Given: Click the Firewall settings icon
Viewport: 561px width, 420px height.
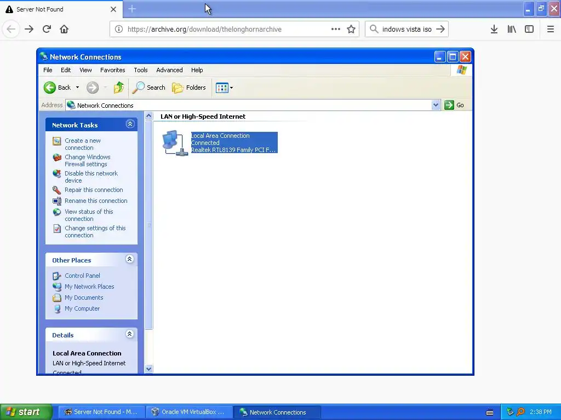Looking at the screenshot, I should pos(57,157).
